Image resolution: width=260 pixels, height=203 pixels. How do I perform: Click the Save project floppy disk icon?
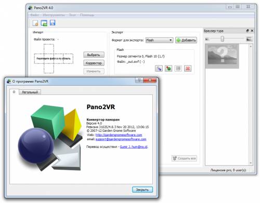pyautogui.click(x=53, y=23)
